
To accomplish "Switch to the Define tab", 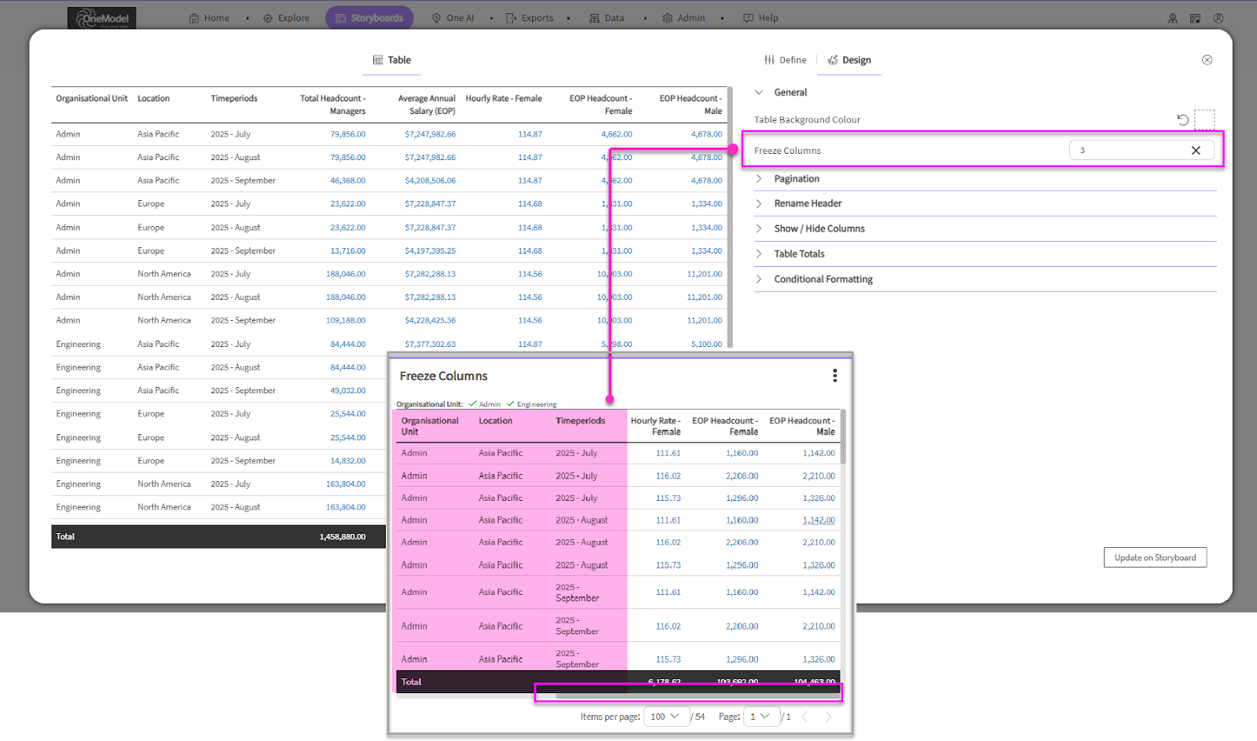I will tap(785, 60).
